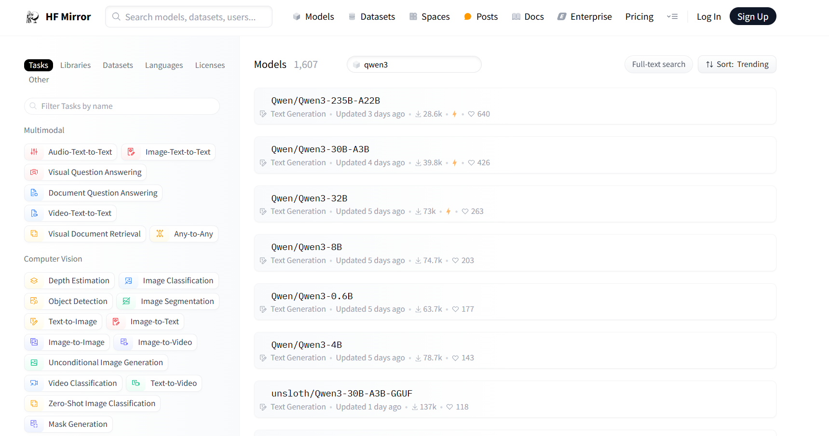This screenshot has height=436, width=829.
Task: Expand the navigation overflow menu icon
Action: [672, 17]
